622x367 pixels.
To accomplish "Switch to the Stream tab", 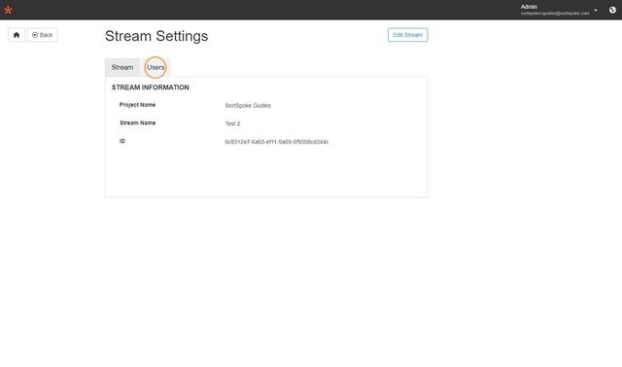I will point(122,67).
